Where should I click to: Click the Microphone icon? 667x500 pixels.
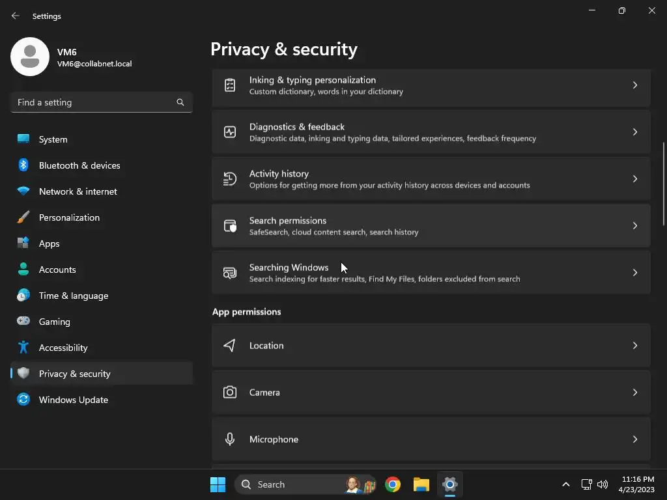230,439
